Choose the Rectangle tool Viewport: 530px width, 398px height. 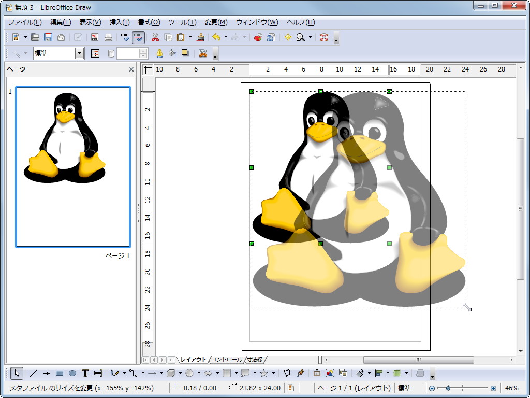coord(59,373)
